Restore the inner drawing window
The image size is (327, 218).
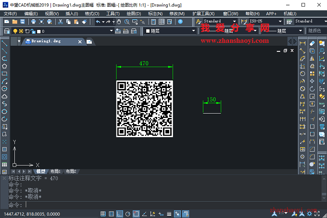[285, 51]
